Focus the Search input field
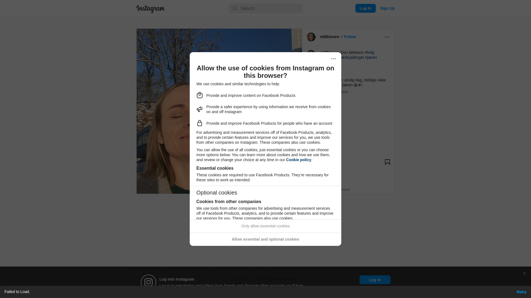 pos(265,8)
